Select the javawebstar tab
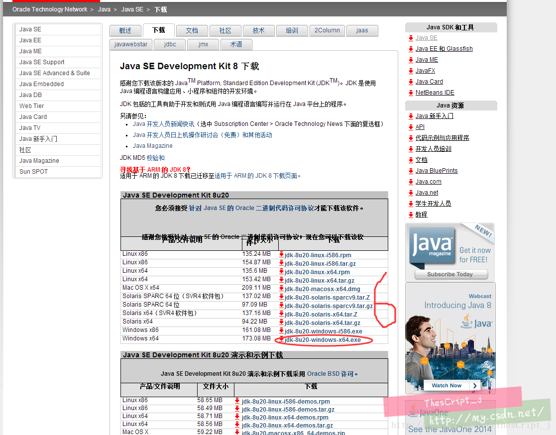The image size is (556, 435). tap(131, 44)
